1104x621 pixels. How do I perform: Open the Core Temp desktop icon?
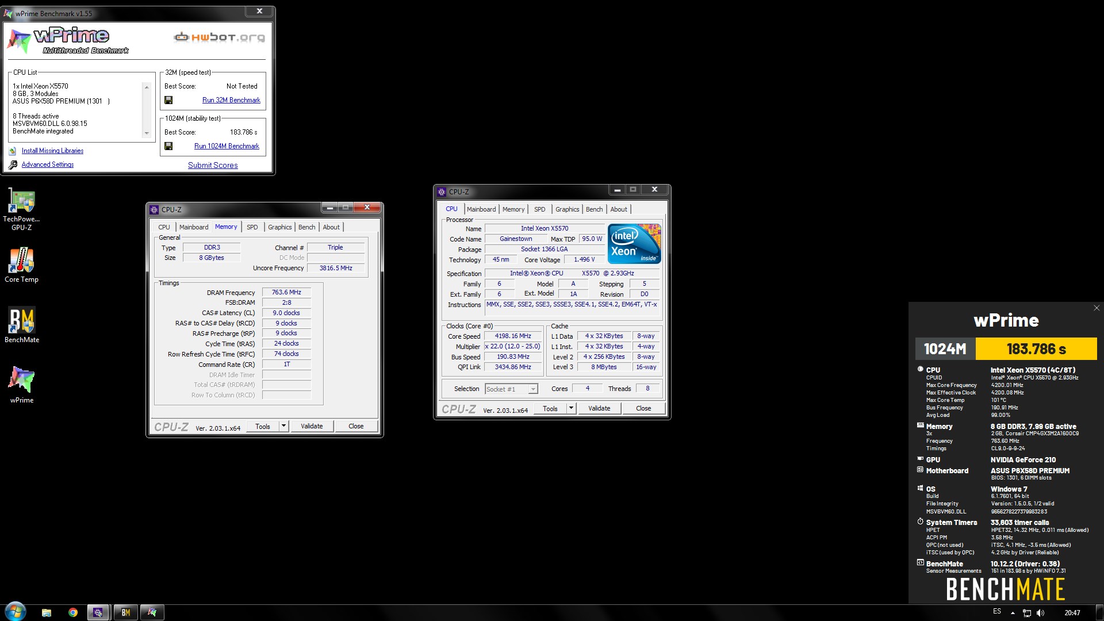pos(21,265)
